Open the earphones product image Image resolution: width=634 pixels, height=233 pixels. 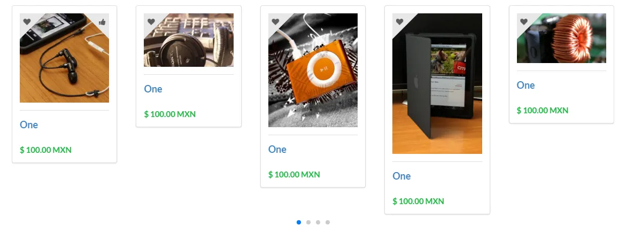coord(64,58)
